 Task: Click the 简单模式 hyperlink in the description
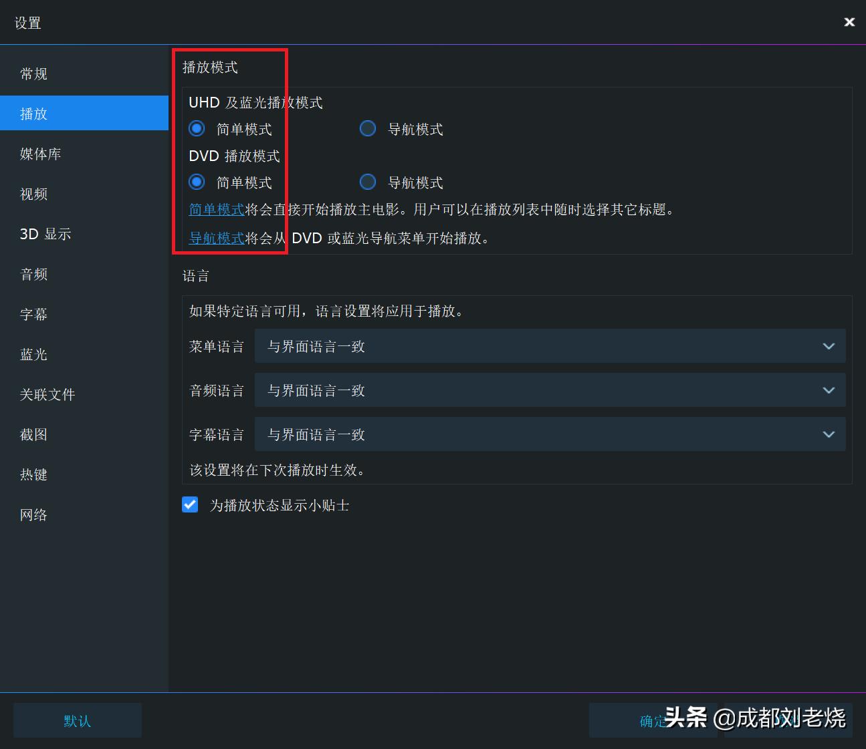(x=215, y=209)
